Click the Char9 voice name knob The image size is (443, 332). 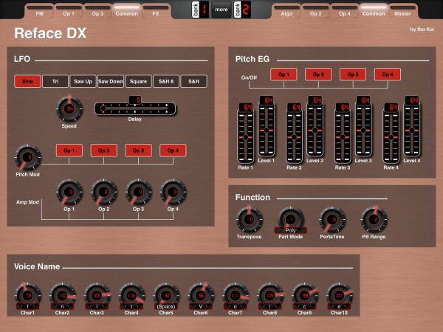pos(304,294)
